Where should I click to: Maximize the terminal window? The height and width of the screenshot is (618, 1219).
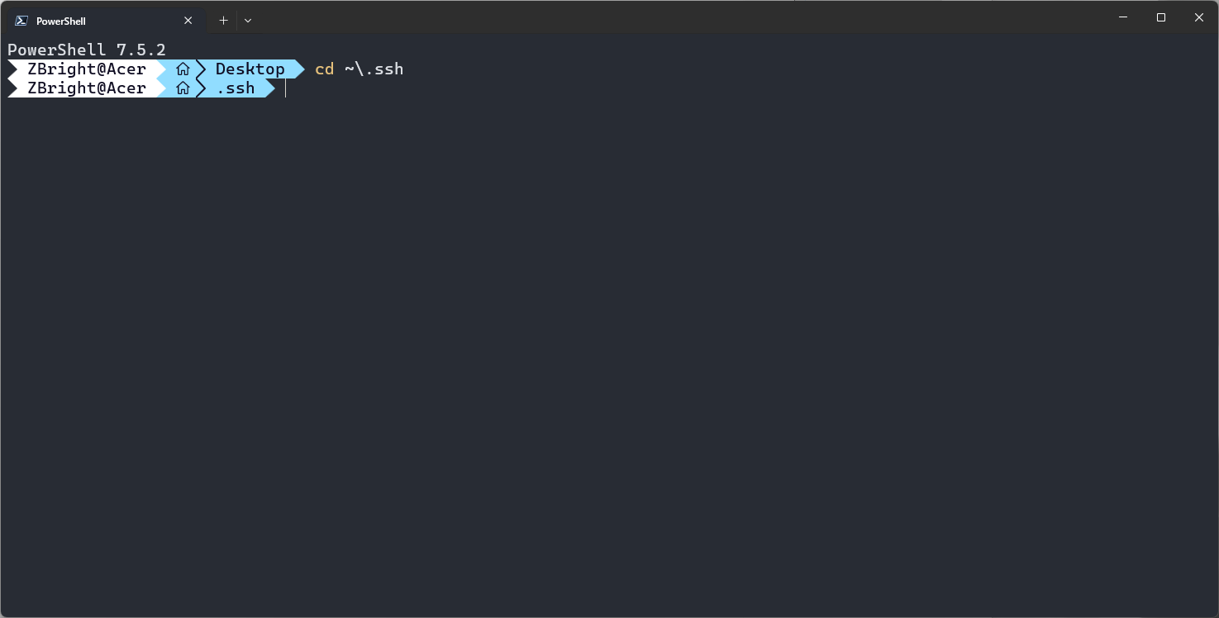pyautogui.click(x=1161, y=17)
